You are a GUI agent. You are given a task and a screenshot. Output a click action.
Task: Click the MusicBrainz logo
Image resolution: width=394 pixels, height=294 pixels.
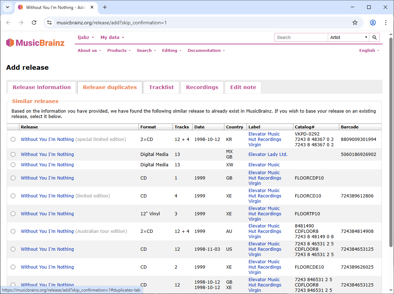pos(35,43)
